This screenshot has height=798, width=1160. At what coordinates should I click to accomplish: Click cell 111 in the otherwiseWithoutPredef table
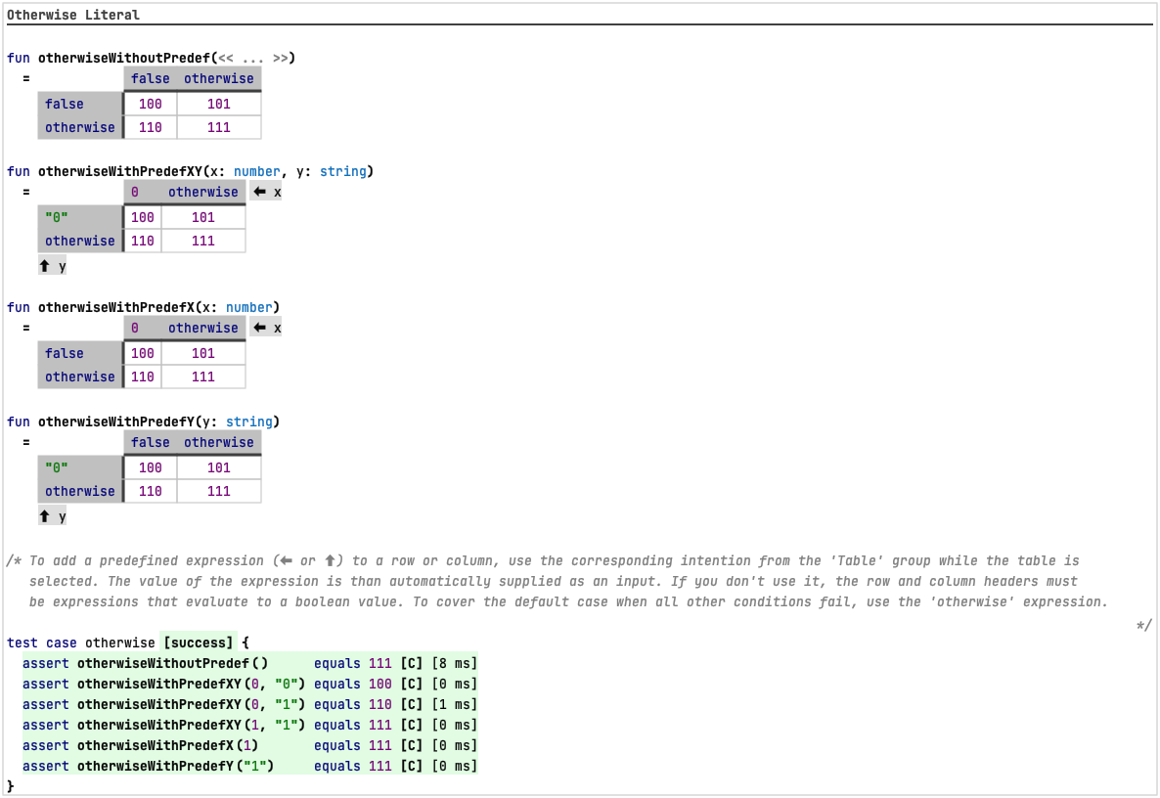pos(219,127)
